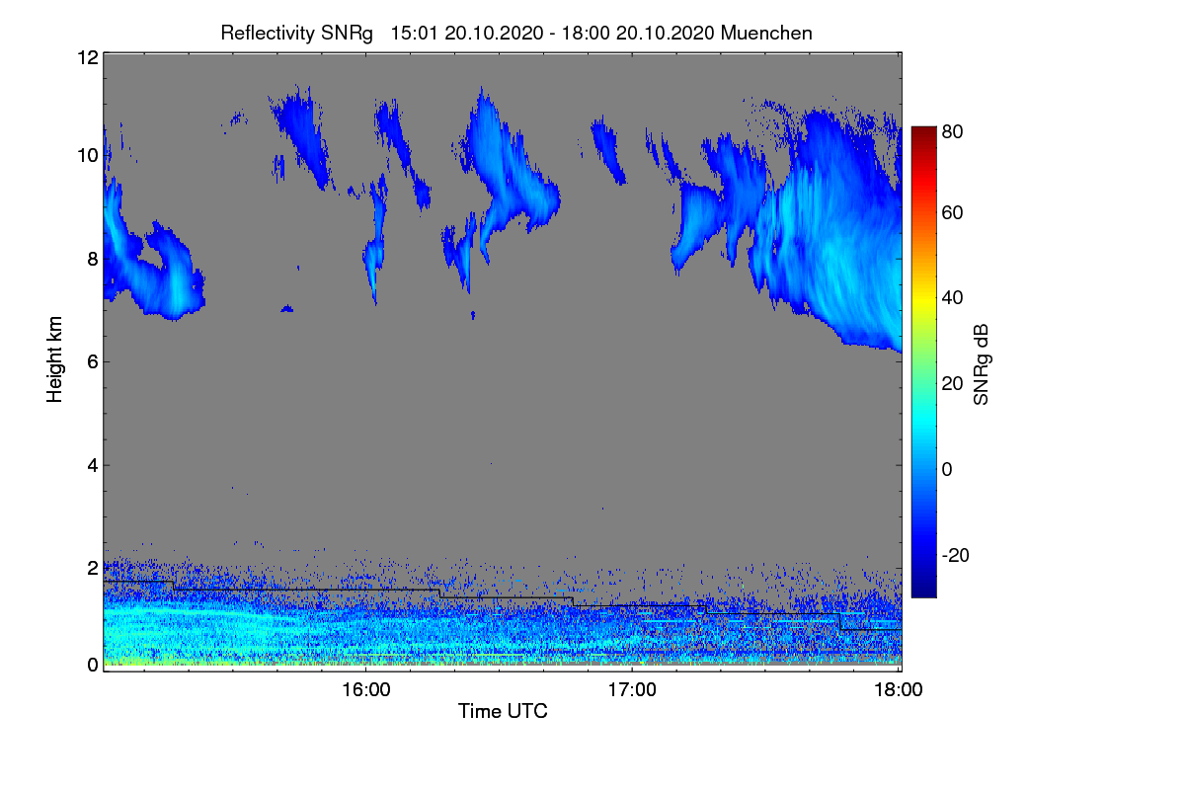Screen dimensions: 1185x790
Task: Click the end time '18:00 20.10.2020' in the title
Action: [638, 33]
